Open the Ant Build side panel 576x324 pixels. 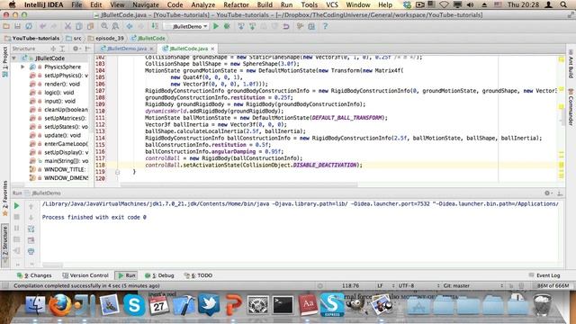[571, 65]
